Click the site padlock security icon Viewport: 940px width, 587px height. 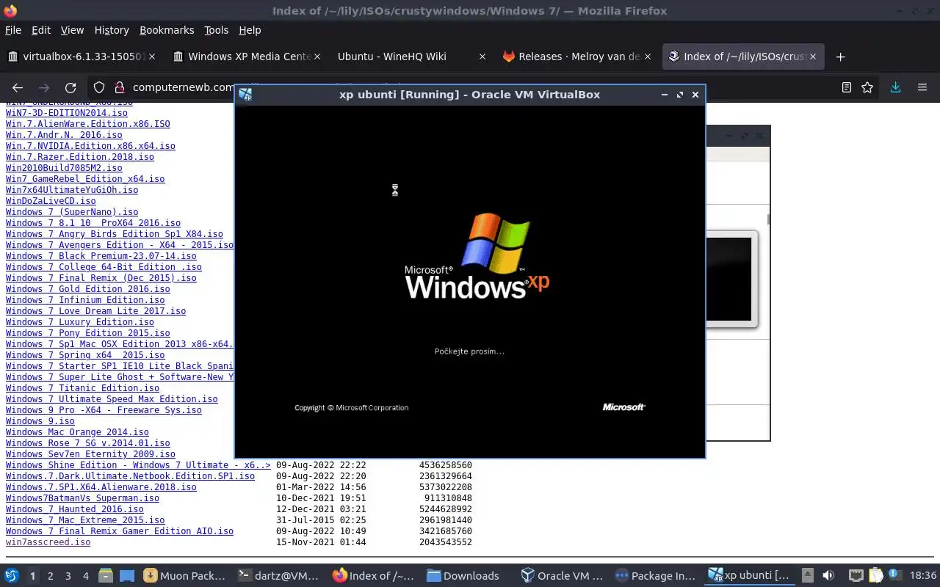pyautogui.click(x=119, y=87)
